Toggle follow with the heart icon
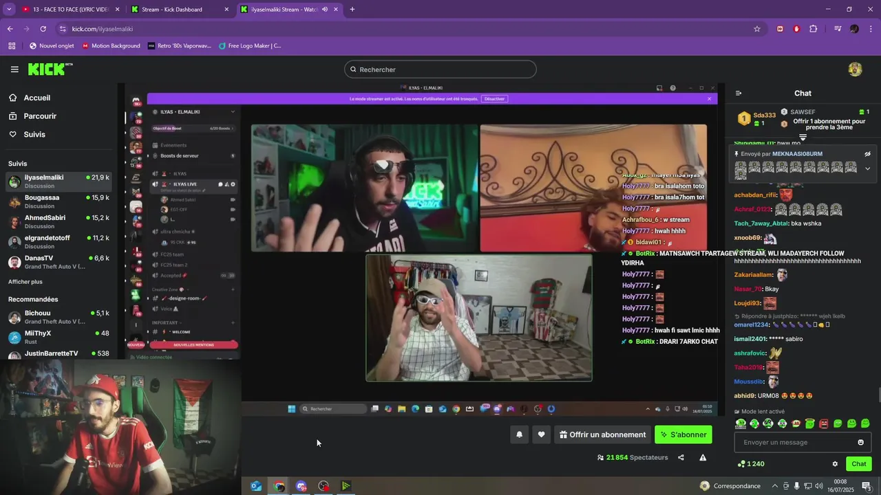Screen dimensions: 881x495 541,434
